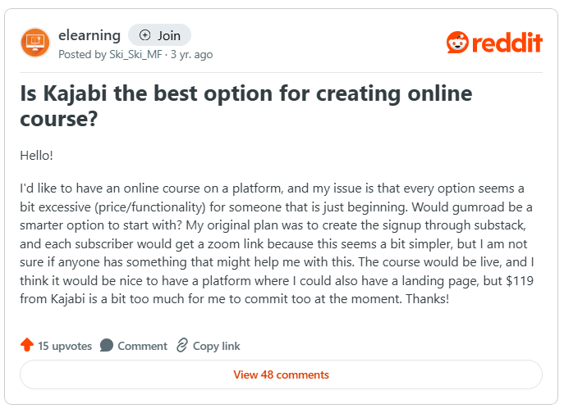Click the orange upvote arrow icon
This screenshot has height=413, width=564.
pos(27,346)
